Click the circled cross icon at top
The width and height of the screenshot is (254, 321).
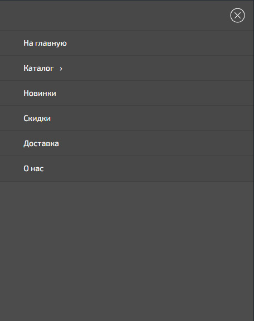tap(237, 16)
